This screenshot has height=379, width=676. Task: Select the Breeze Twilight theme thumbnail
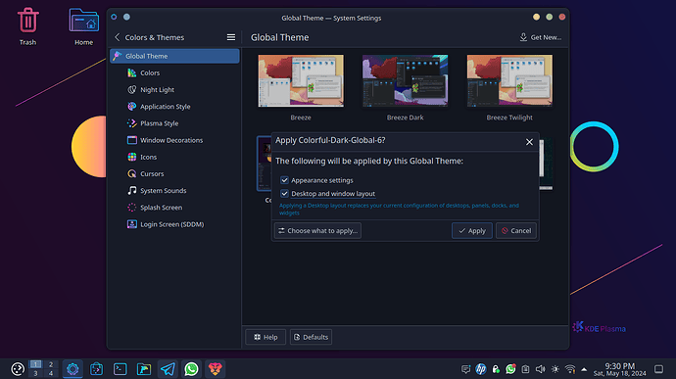[x=509, y=80]
